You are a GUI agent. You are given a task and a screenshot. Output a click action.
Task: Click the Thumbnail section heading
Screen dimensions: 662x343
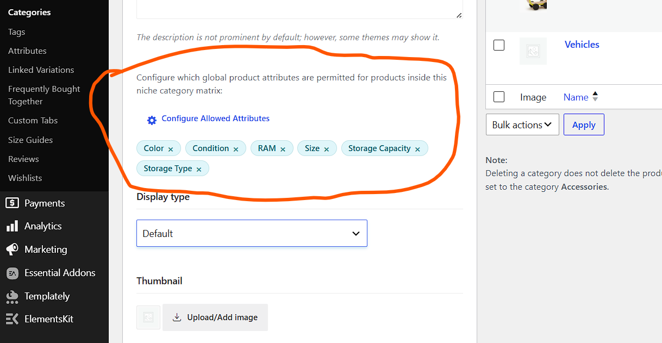tap(159, 281)
